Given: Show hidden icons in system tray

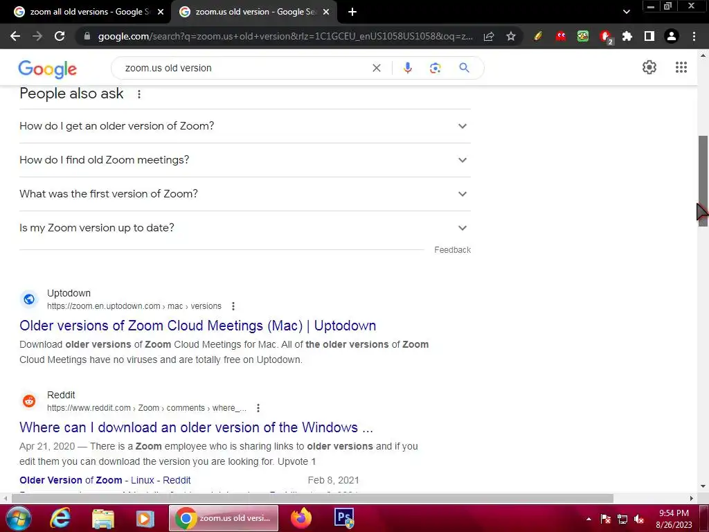Looking at the screenshot, I should (x=589, y=519).
